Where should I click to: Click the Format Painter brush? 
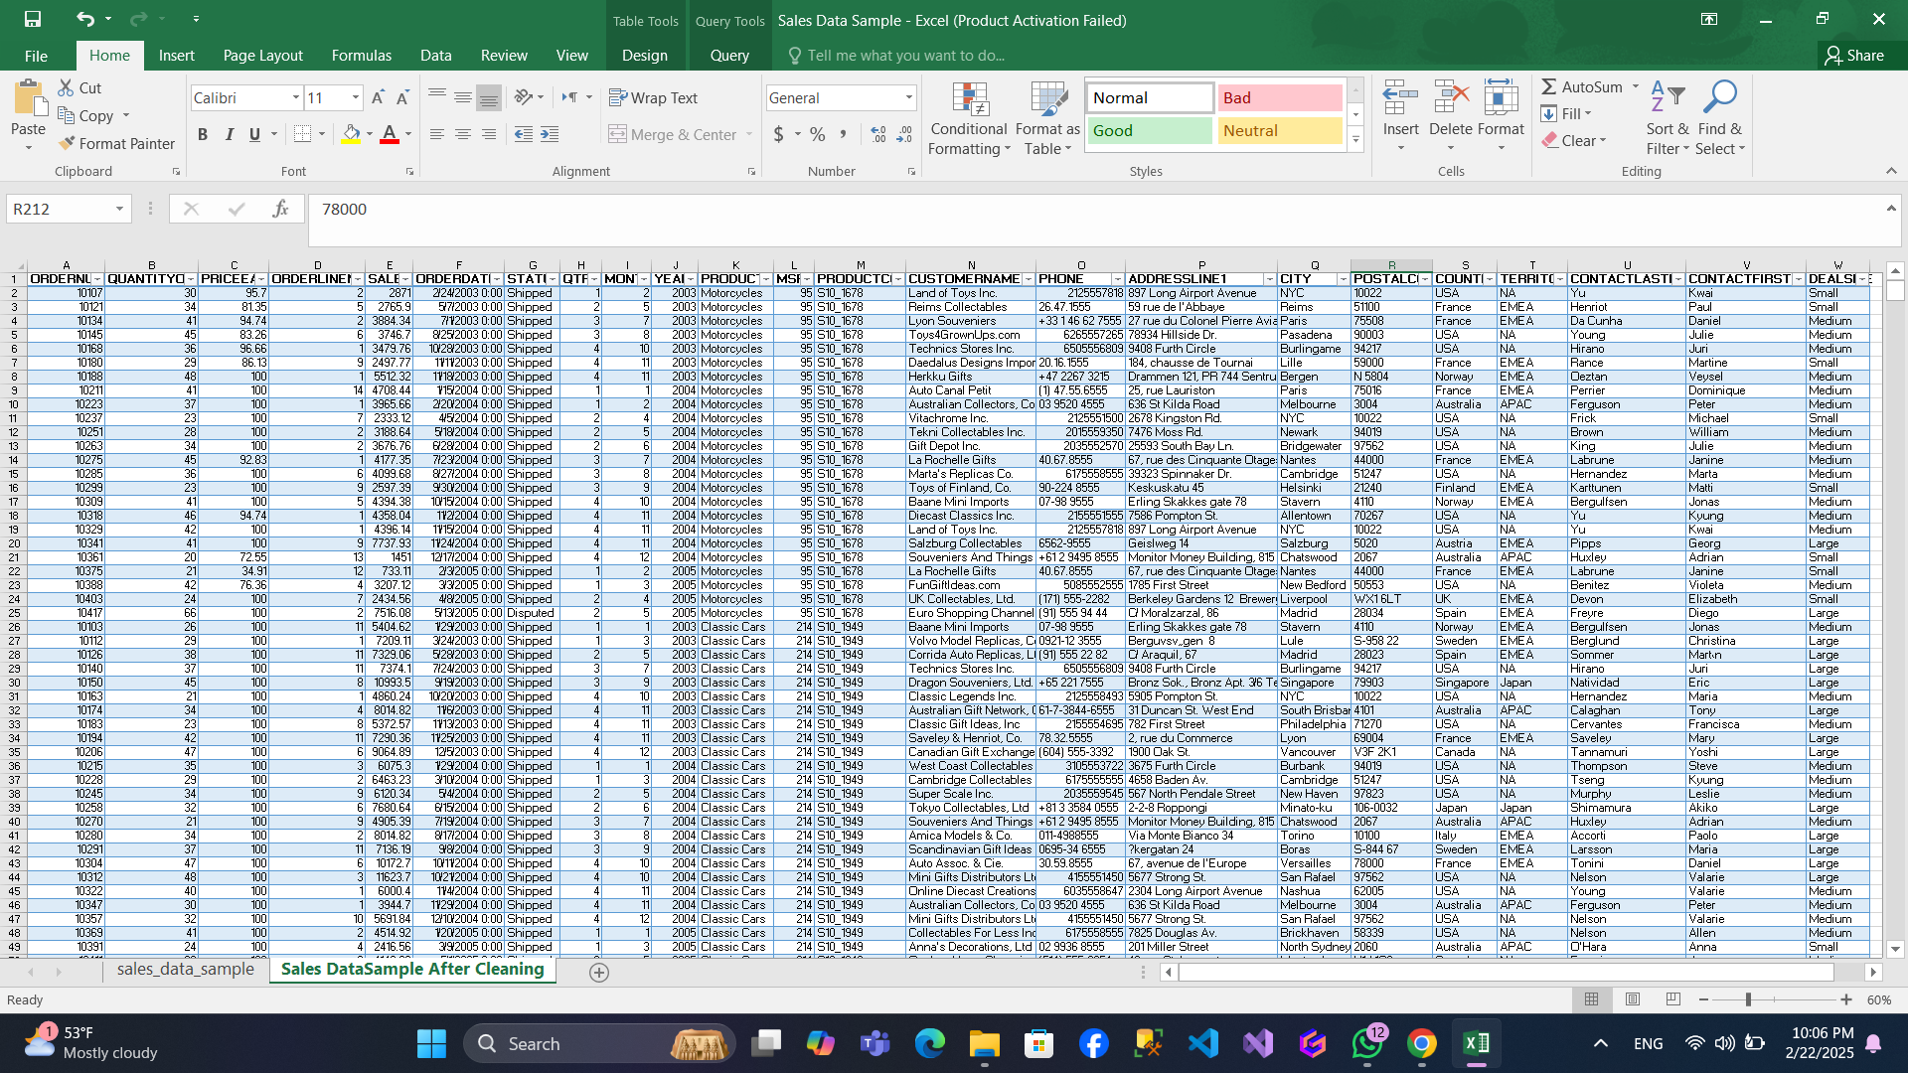[x=67, y=143]
